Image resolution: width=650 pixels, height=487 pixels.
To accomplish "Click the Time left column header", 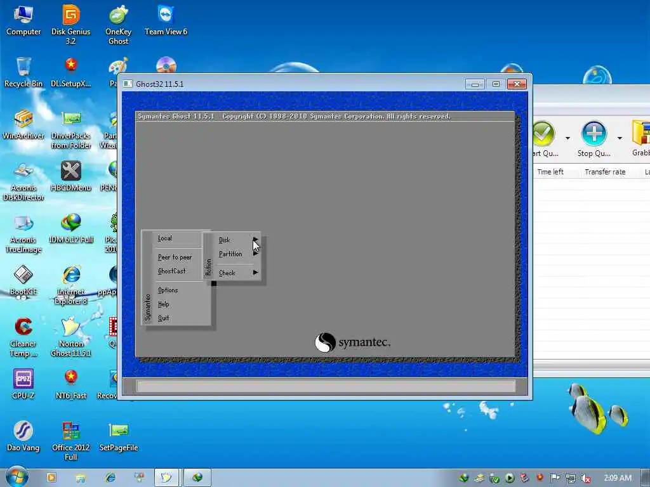I will [x=550, y=172].
